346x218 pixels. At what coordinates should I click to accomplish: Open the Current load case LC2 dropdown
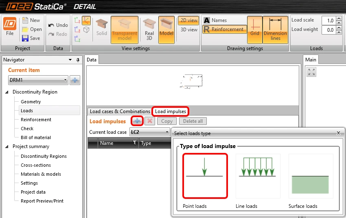(x=150, y=132)
